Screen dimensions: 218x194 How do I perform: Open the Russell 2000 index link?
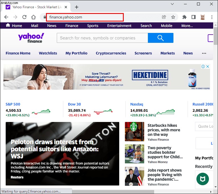click(203, 104)
